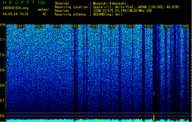Click the 1923 time marker
The height and width of the screenshot is (122, 192).
(57, 26)
